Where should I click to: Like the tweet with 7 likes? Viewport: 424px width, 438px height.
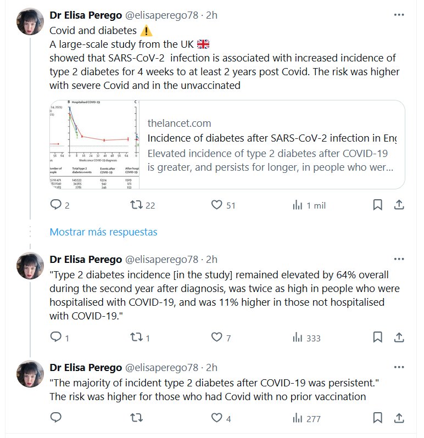(217, 338)
